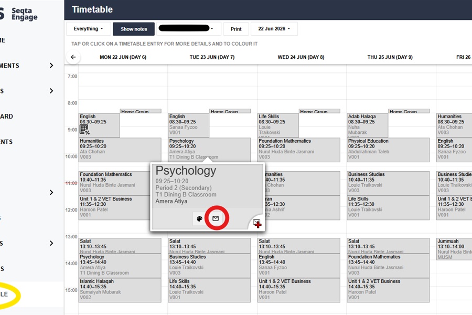Open Wednesday Unit 1 & 2 VET Business 14:40 entry
Viewport: 472px width, 315px height.
(x=299, y=290)
